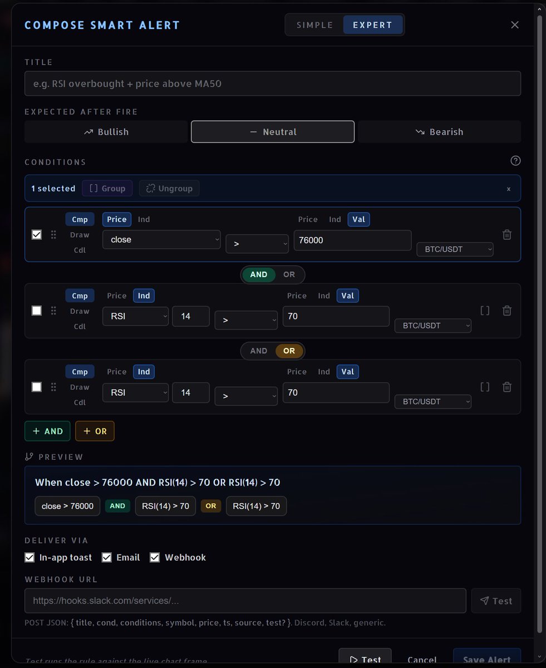Select checkbox of RSI row below close row
Image resolution: width=546 pixels, height=668 pixels.
pyautogui.click(x=37, y=311)
